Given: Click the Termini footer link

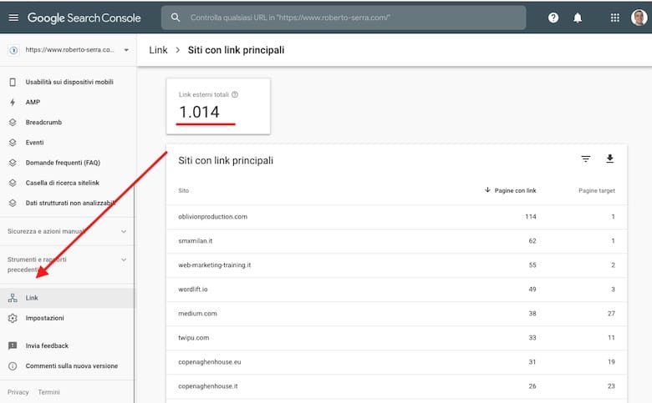Looking at the screenshot, I should (48, 392).
